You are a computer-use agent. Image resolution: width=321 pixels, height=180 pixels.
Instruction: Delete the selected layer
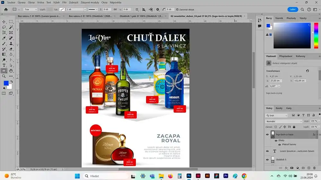(314, 168)
